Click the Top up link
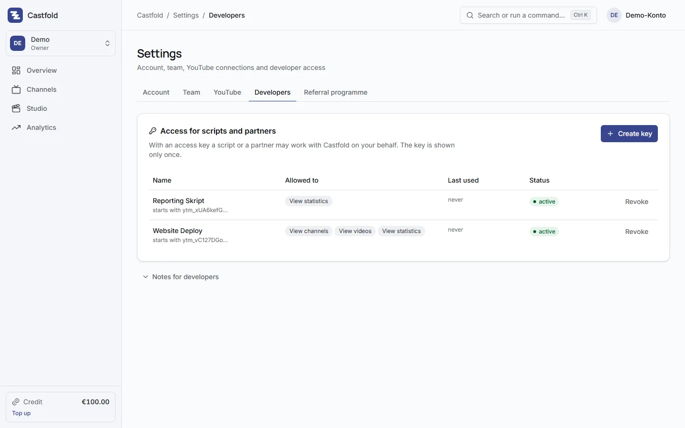Screen dimensions: 685x428 (x=21, y=413)
